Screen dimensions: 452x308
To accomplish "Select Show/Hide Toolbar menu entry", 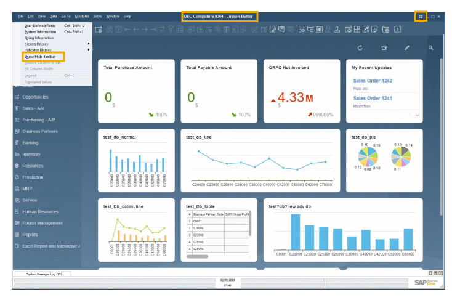I will click(x=39, y=56).
